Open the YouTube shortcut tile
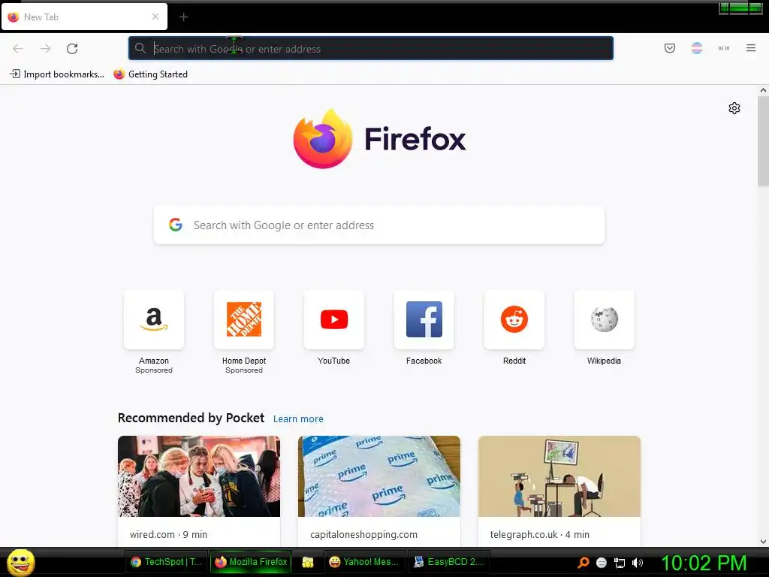This screenshot has height=577, width=769. point(334,319)
